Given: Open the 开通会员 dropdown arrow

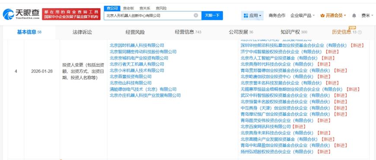Looking at the screenshot, I should [x=345, y=16].
